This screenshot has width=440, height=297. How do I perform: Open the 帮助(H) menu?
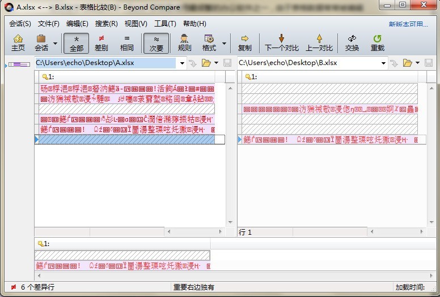[x=194, y=24]
